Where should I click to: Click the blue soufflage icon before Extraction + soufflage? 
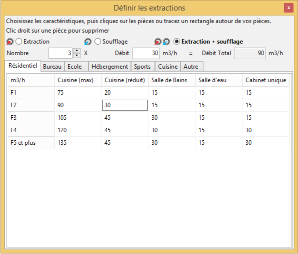[x=166, y=42]
